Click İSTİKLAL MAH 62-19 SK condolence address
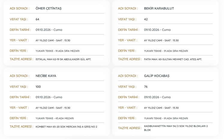 63,59
